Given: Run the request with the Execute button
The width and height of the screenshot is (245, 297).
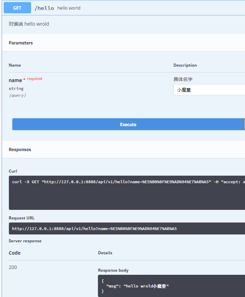Looking at the screenshot, I should [128, 124].
